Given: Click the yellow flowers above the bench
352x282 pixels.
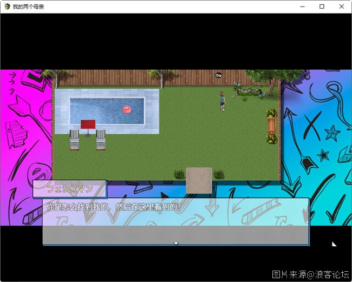Looking at the screenshot, I should coord(271,113).
